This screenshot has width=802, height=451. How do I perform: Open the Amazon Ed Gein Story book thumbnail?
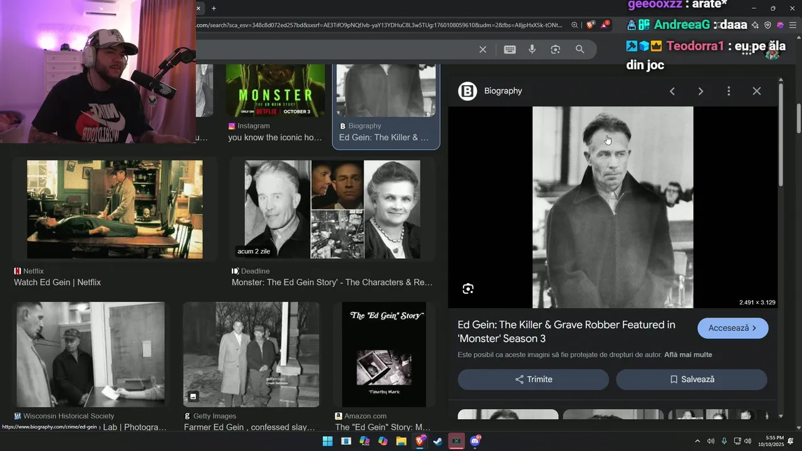coord(384,355)
